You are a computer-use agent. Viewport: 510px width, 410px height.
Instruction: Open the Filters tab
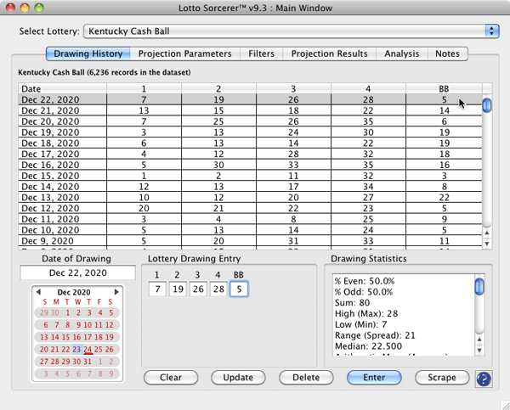coord(262,53)
